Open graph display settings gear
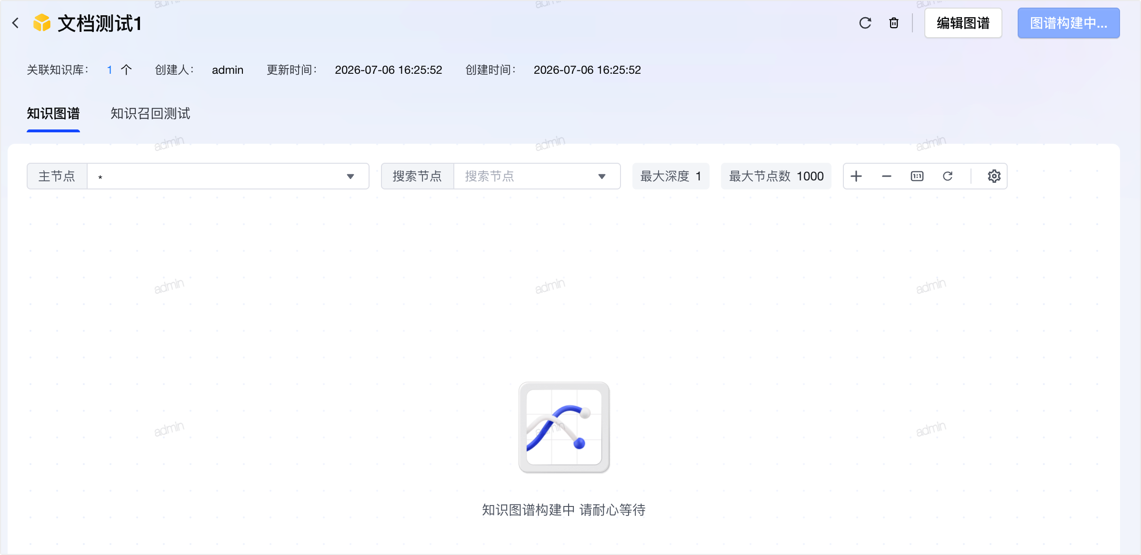This screenshot has height=555, width=1141. [x=994, y=176]
